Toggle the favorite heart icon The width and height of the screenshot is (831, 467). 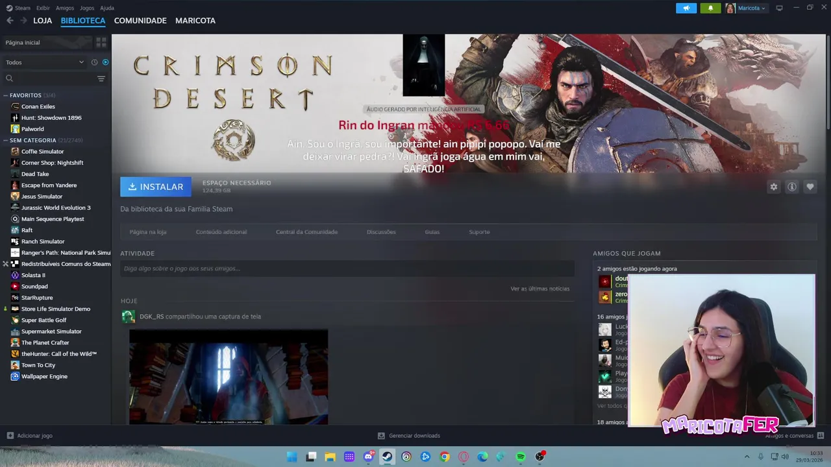point(810,187)
